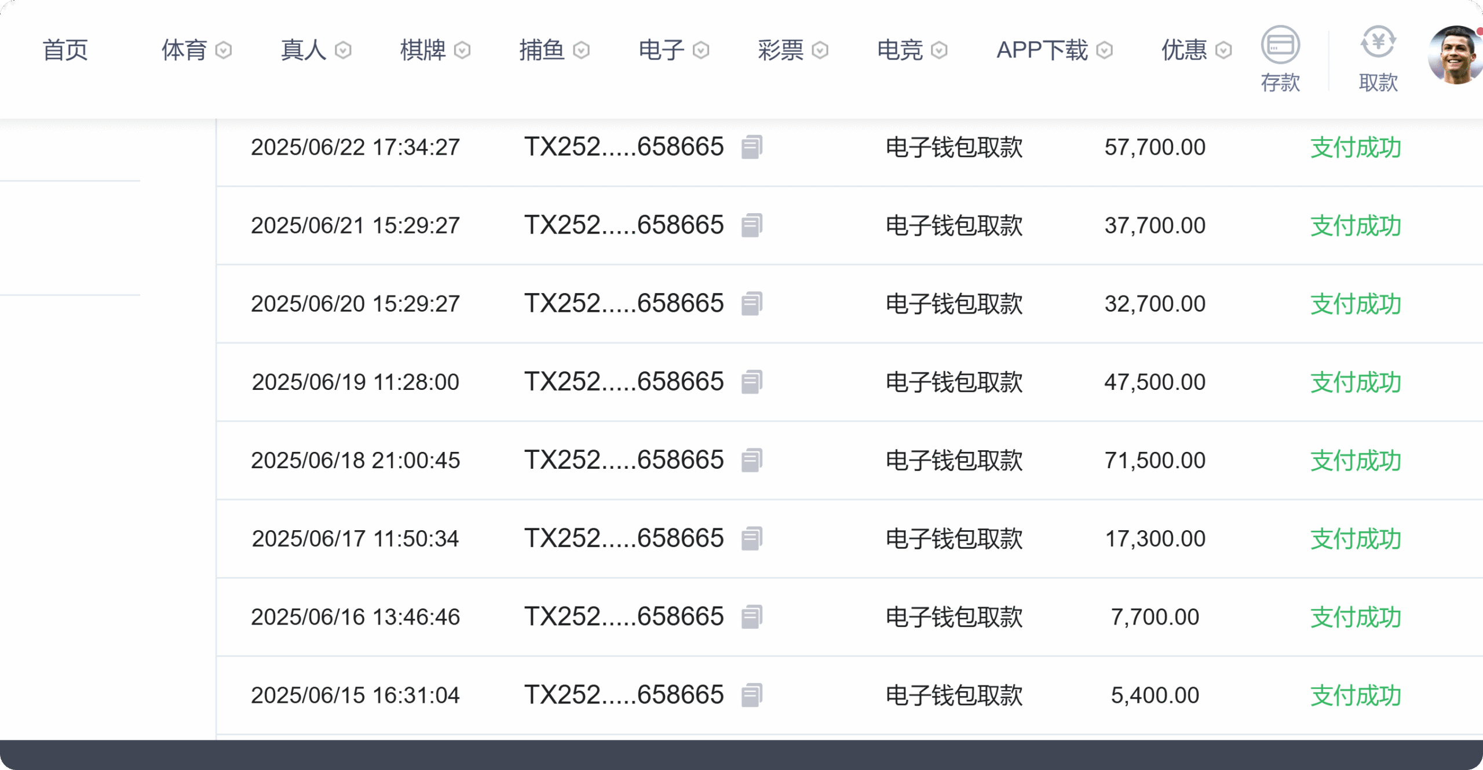Open the 体育 menu item
This screenshot has height=770, width=1483.
[x=184, y=50]
